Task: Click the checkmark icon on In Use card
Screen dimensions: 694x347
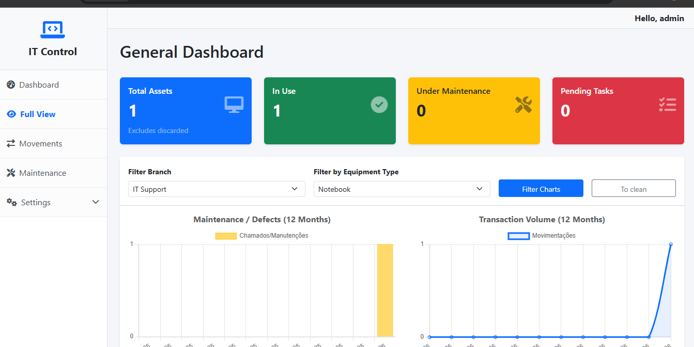Action: pos(379,105)
